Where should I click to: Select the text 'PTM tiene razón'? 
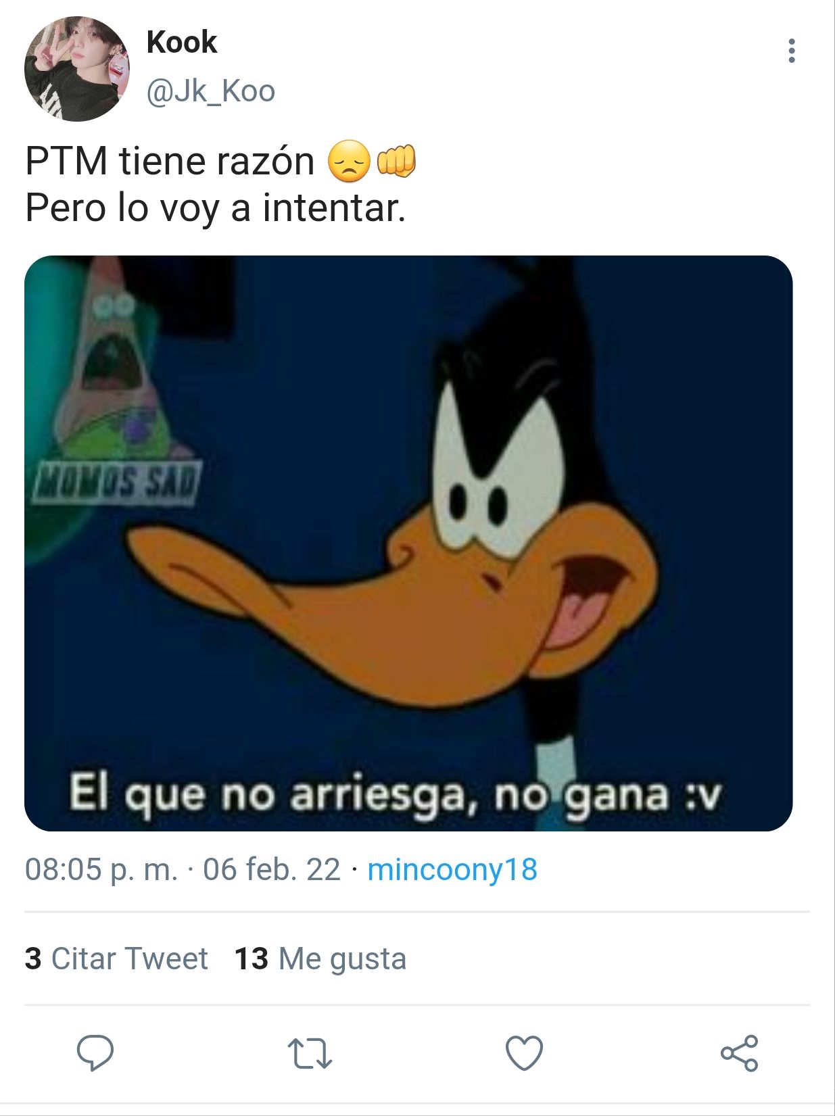point(170,162)
